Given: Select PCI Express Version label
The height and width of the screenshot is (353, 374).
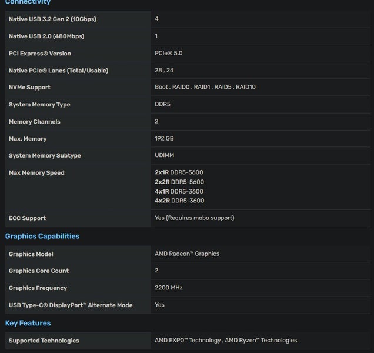Looking at the screenshot, I should [40, 53].
